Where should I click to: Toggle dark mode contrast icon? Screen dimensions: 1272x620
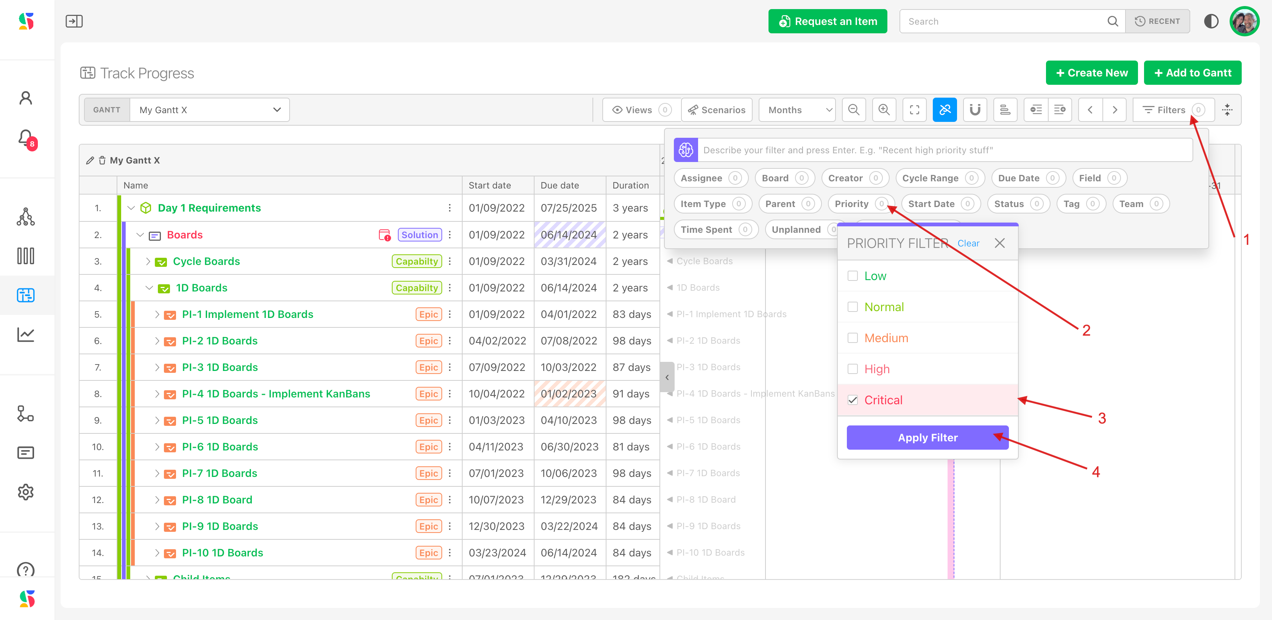coord(1211,21)
